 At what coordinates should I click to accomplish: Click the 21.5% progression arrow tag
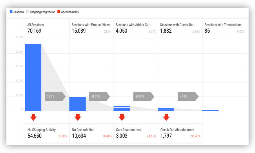(55, 97)
